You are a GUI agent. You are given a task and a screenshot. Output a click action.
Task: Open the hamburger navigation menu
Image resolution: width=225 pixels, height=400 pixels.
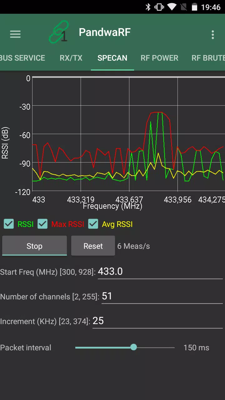click(15, 34)
